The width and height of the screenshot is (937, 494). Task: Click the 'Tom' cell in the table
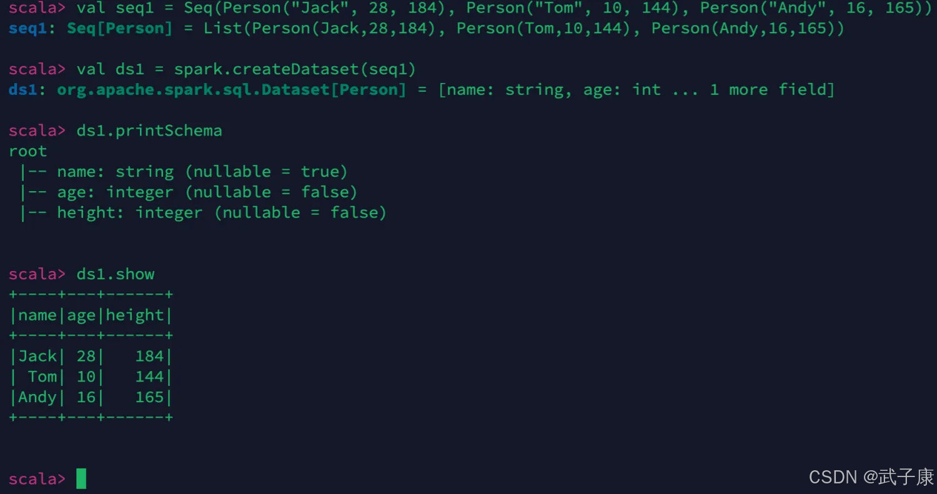pos(42,377)
